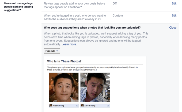
Task: Select the left face photo thumbnail
Action: [64, 87]
